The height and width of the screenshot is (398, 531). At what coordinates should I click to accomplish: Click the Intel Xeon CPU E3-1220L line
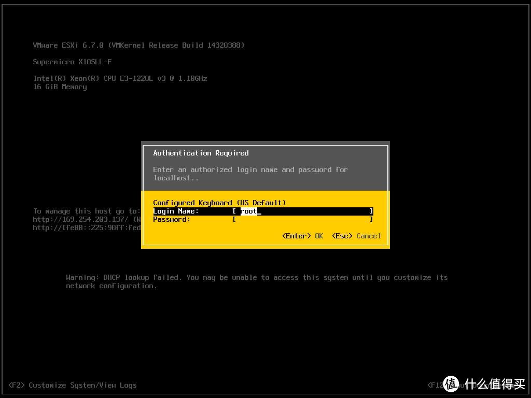120,78
